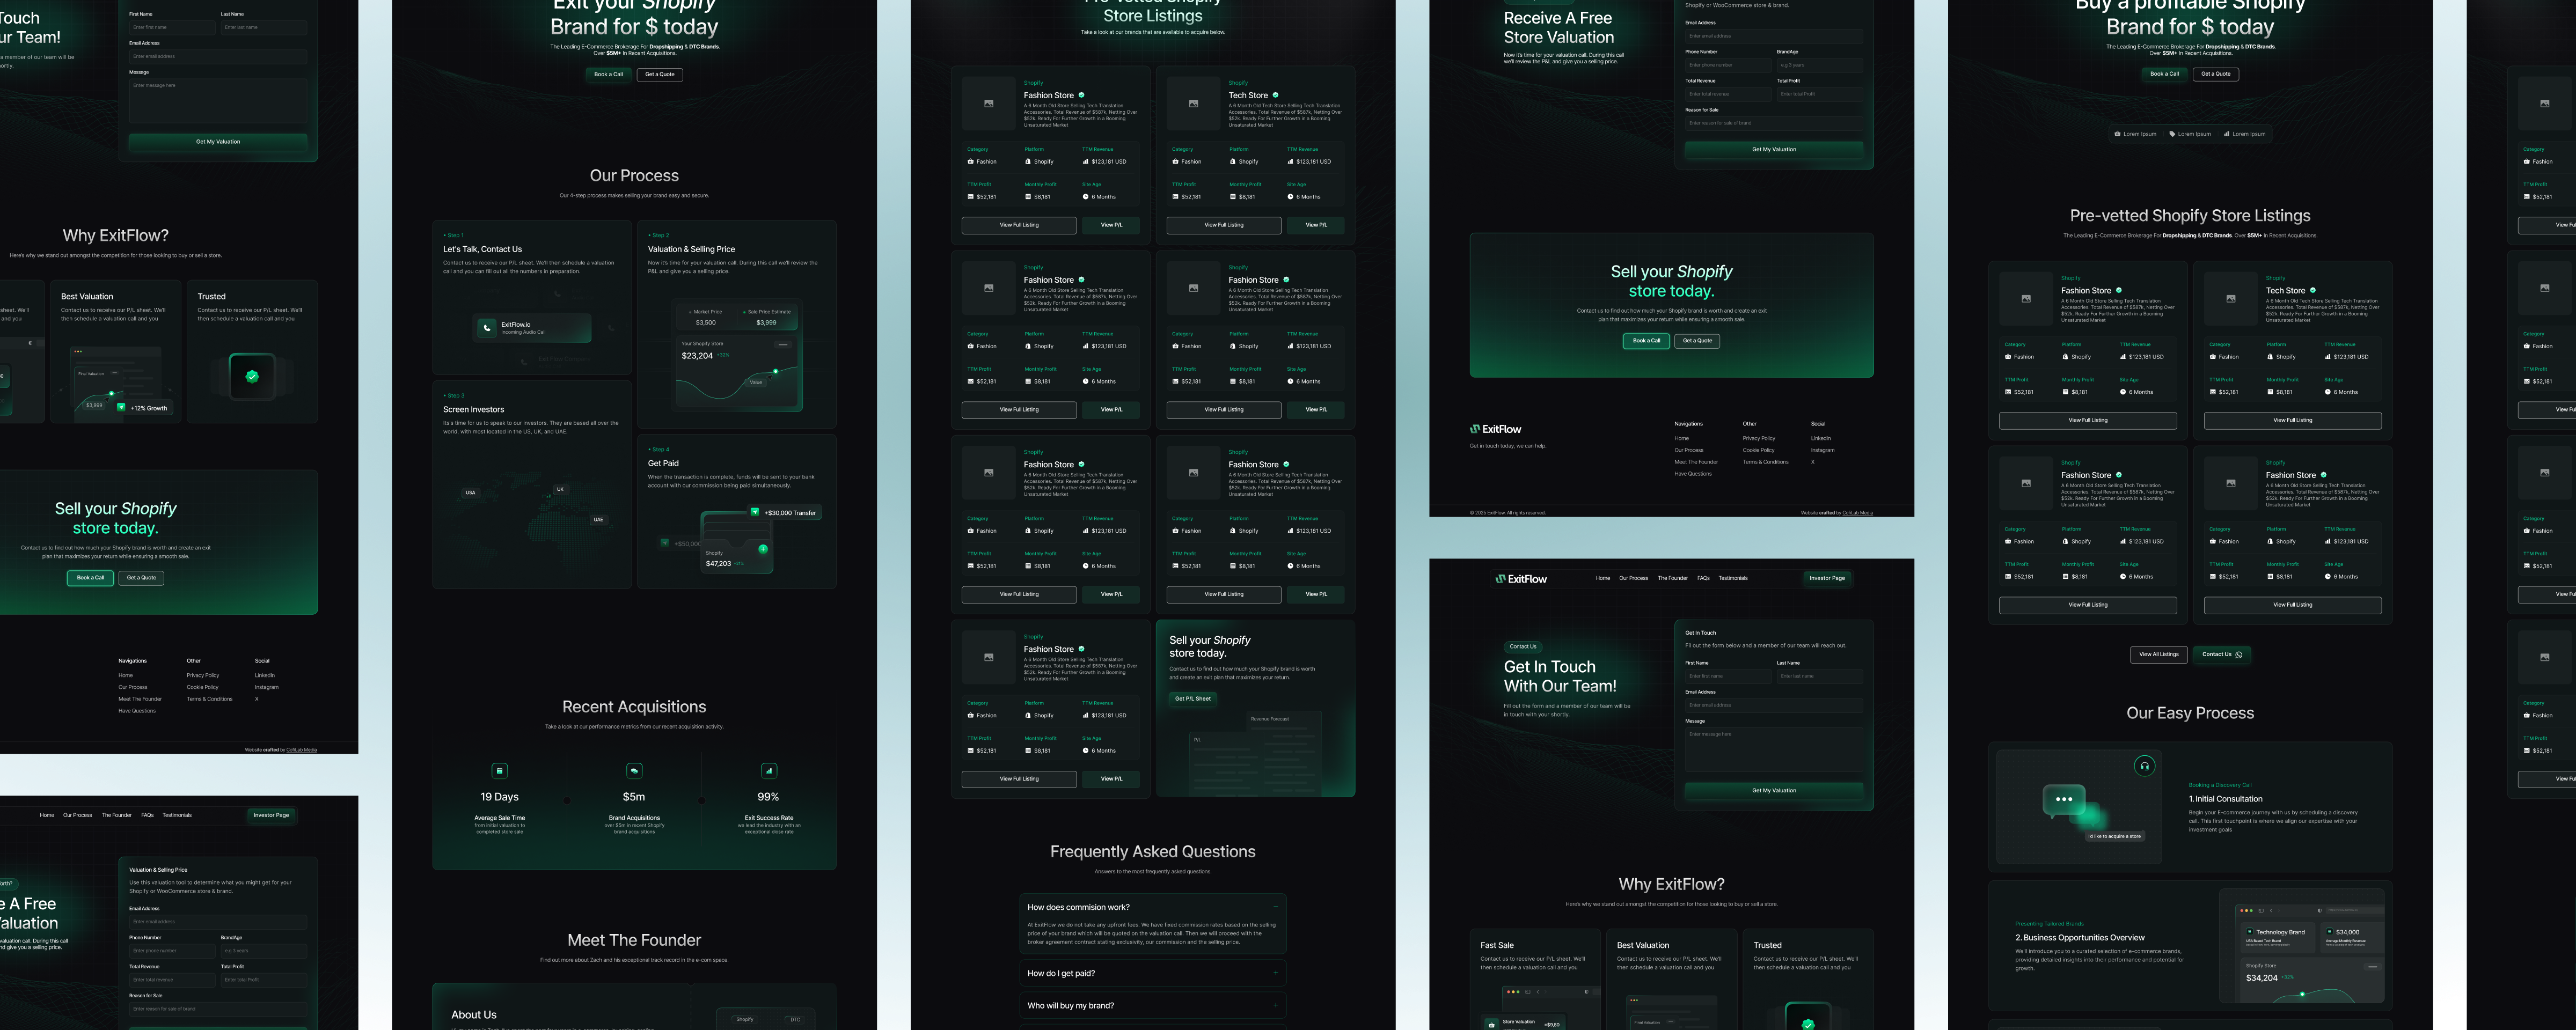The width and height of the screenshot is (2576, 1030).
Task: Click View P/L on the Tech Store card
Action: pyautogui.click(x=1316, y=225)
